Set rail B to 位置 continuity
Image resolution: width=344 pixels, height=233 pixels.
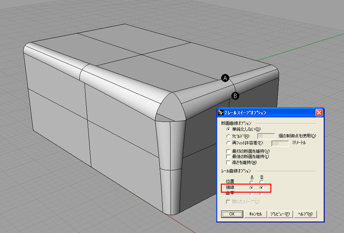(262, 182)
